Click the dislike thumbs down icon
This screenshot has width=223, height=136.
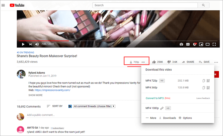point(169,62)
